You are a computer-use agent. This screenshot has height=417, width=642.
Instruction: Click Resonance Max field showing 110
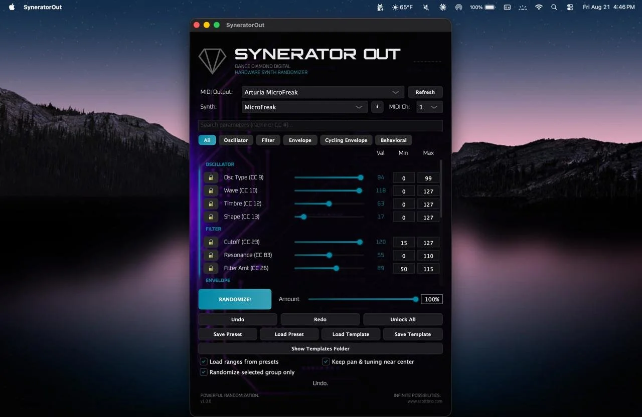[428, 256]
